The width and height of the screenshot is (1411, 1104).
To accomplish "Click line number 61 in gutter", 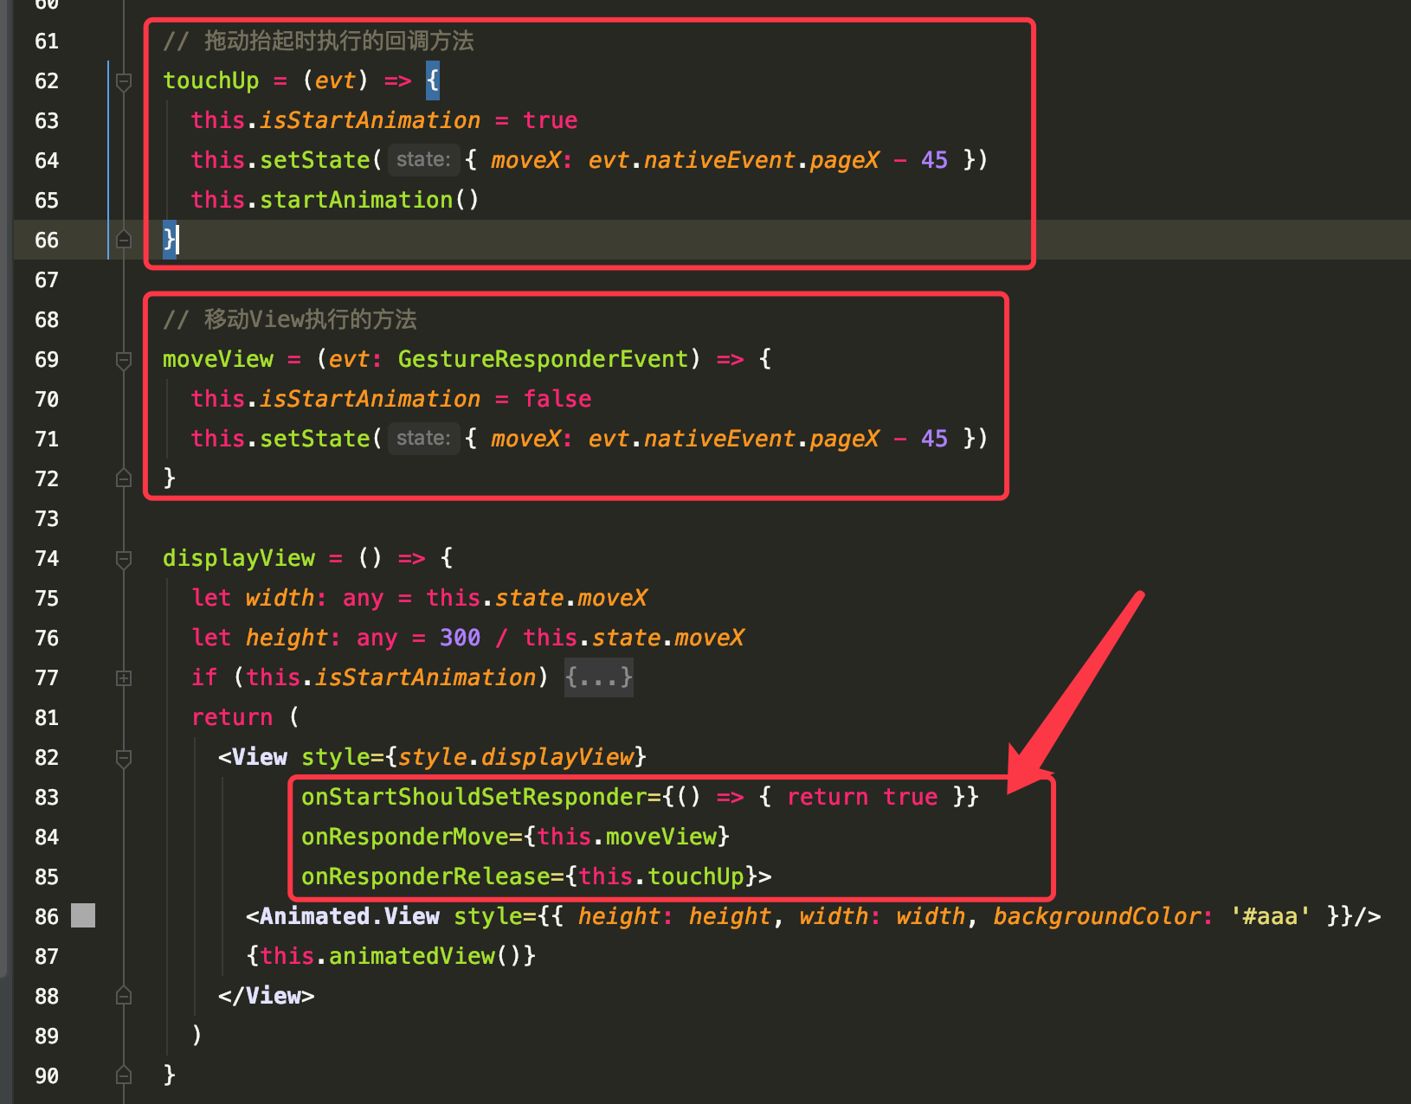I will pos(47,42).
